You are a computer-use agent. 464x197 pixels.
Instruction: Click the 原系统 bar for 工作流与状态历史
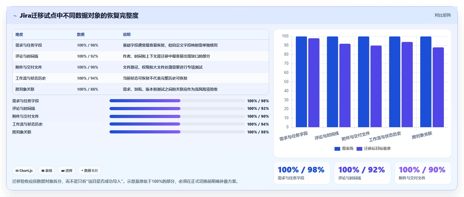click(x=395, y=82)
